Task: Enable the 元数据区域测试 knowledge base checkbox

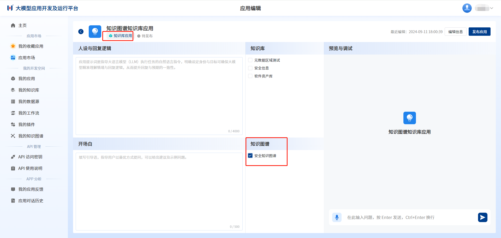Action: 250,60
